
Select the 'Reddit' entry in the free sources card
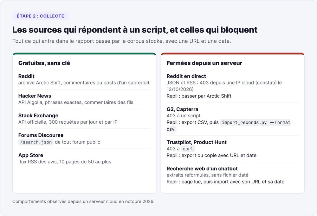26,76
